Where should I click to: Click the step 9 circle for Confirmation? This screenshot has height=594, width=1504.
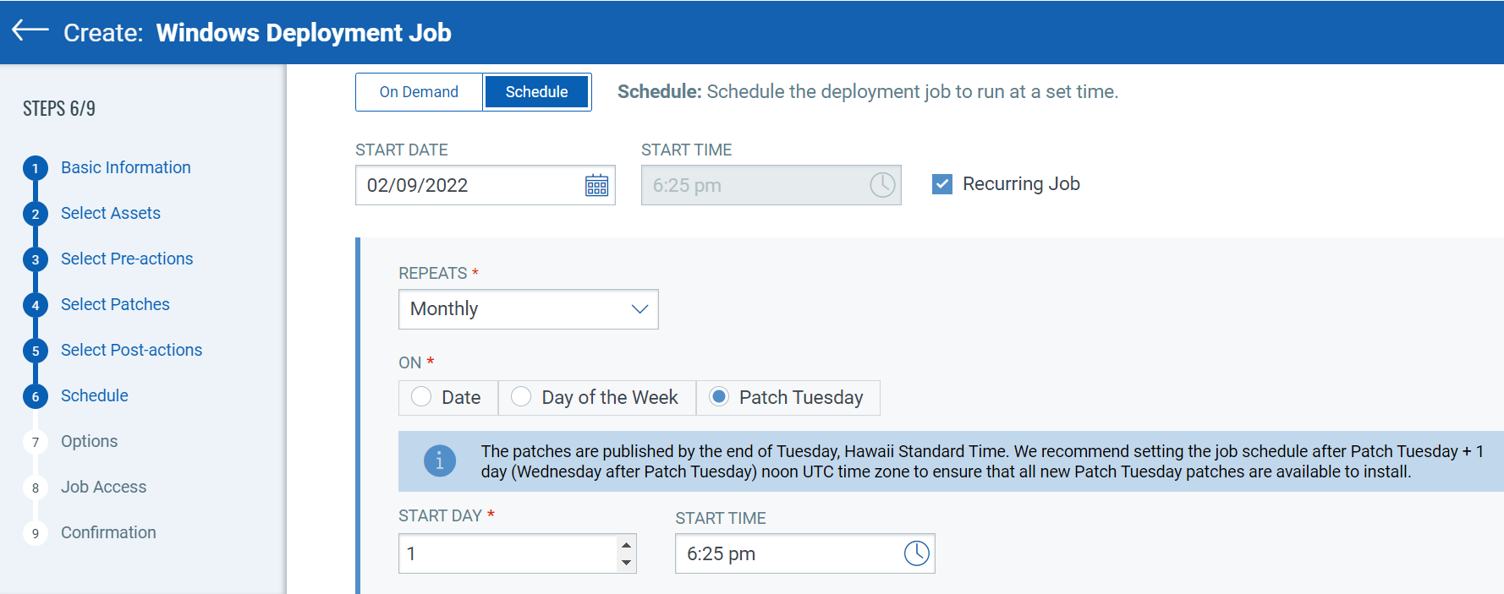(x=35, y=532)
